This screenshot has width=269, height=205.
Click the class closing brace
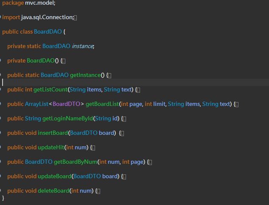(3, 198)
